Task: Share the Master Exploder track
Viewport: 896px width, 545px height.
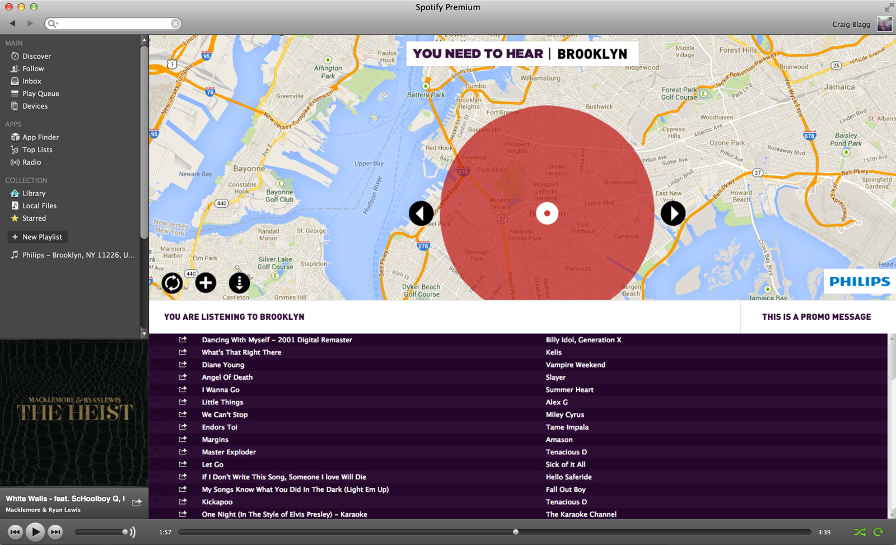Action: [183, 451]
